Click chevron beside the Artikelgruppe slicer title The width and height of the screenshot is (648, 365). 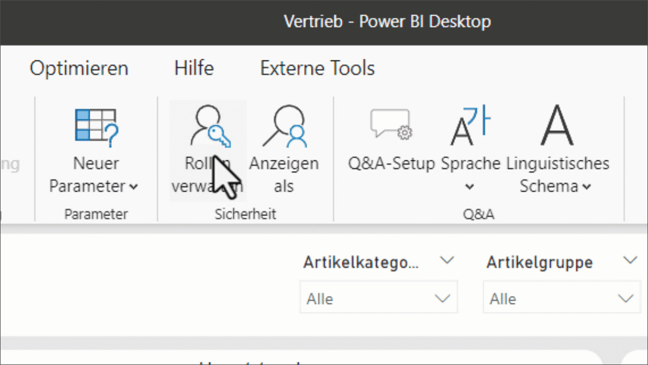[x=630, y=261]
